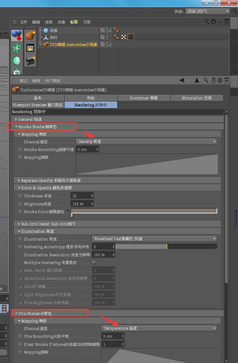Click the TurbulenceFD container icon in the side palette
The image size is (238, 363).
(31, 35)
